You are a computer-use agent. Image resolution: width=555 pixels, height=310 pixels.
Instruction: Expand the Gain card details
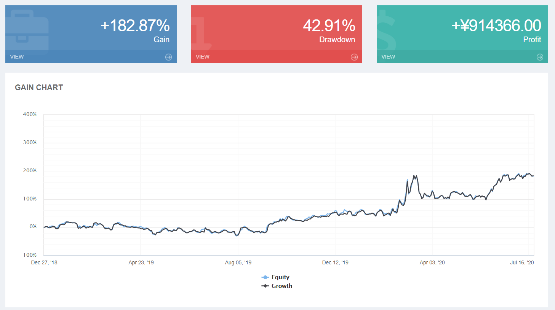(16, 57)
